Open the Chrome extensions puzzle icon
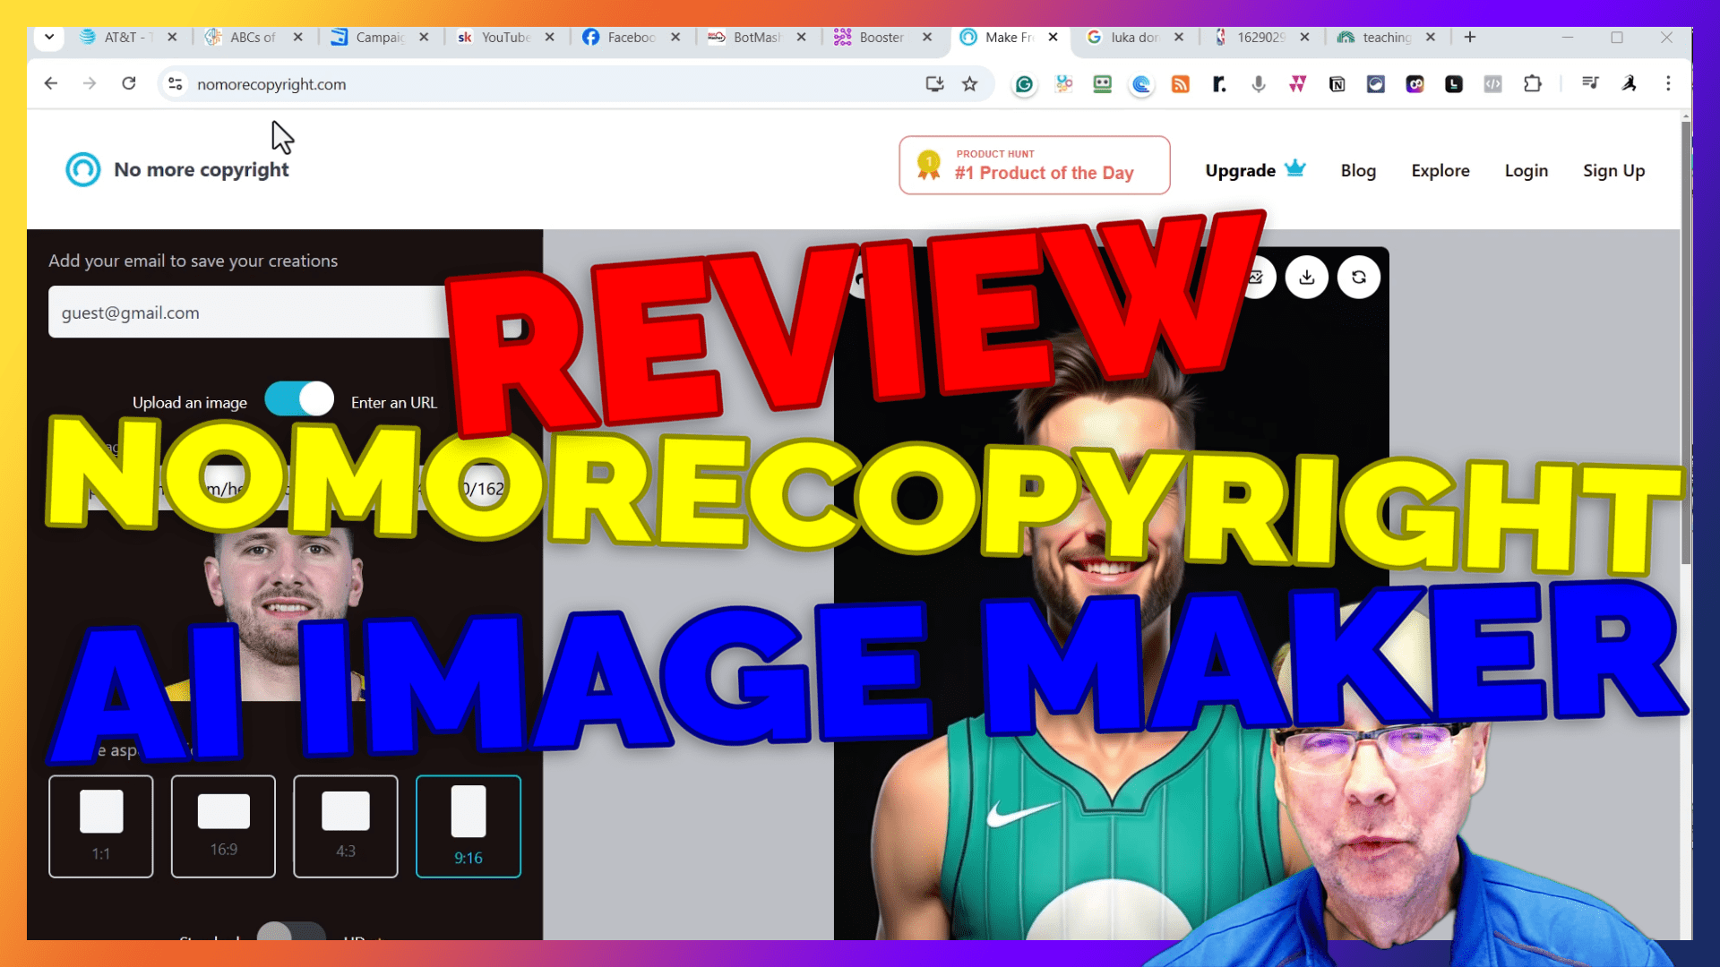Image resolution: width=1720 pixels, height=967 pixels. 1533,84
